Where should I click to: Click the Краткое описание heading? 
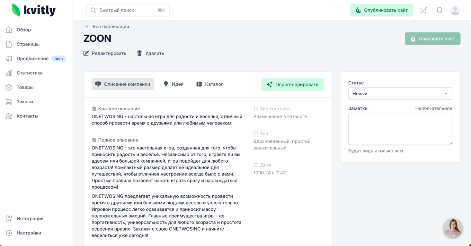coord(119,109)
